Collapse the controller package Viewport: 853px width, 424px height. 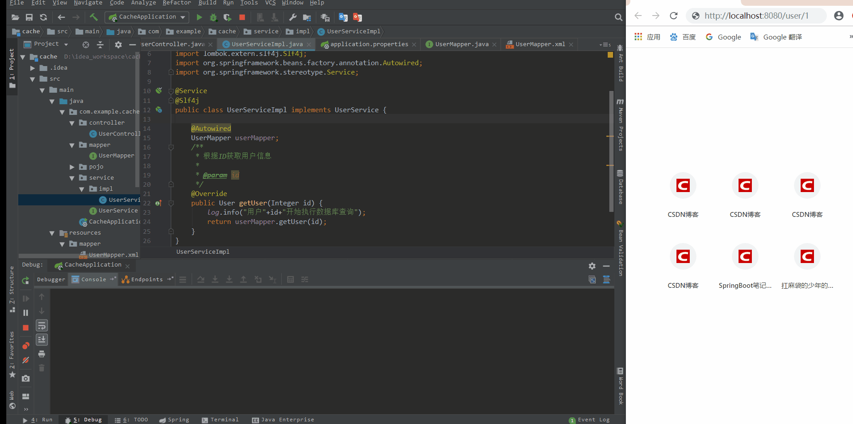(72, 123)
